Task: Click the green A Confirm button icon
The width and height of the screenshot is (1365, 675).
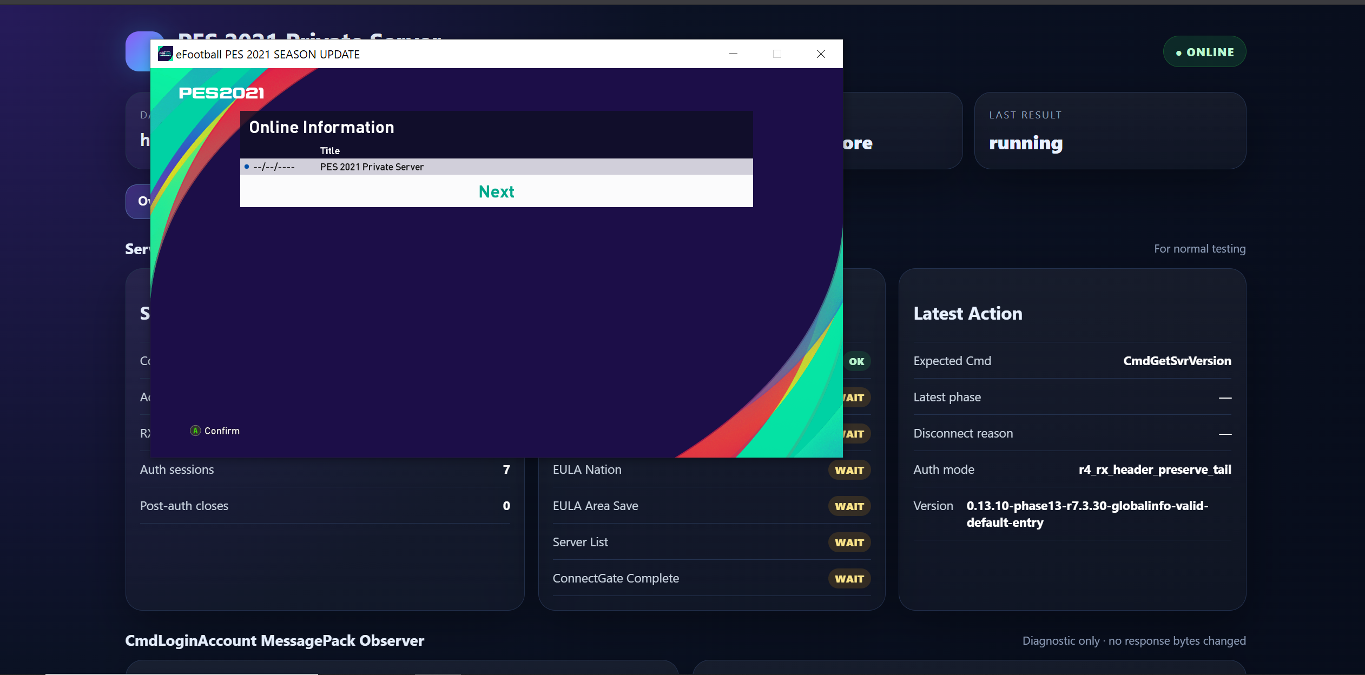Action: (195, 431)
